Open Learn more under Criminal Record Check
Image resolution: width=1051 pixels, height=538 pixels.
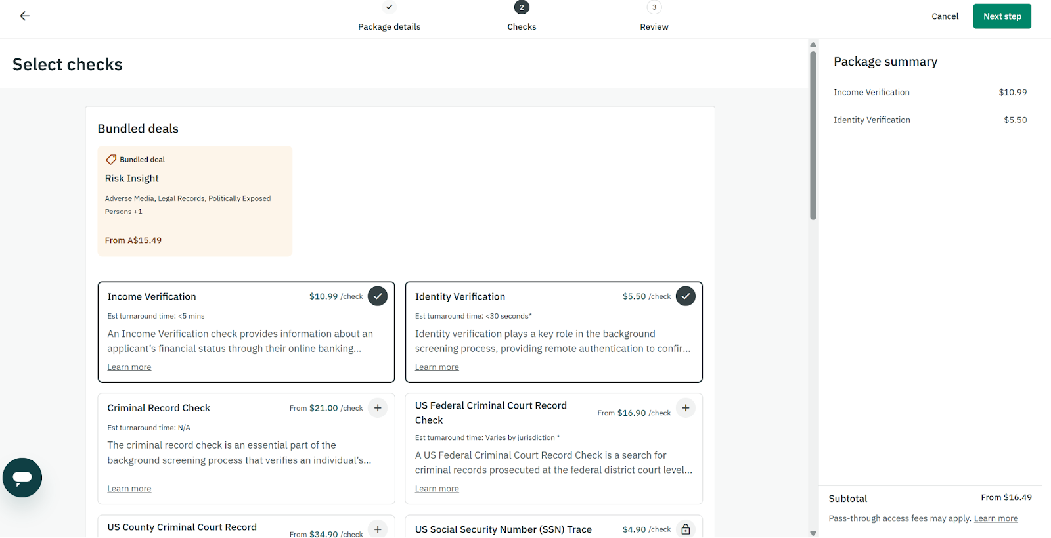click(129, 489)
